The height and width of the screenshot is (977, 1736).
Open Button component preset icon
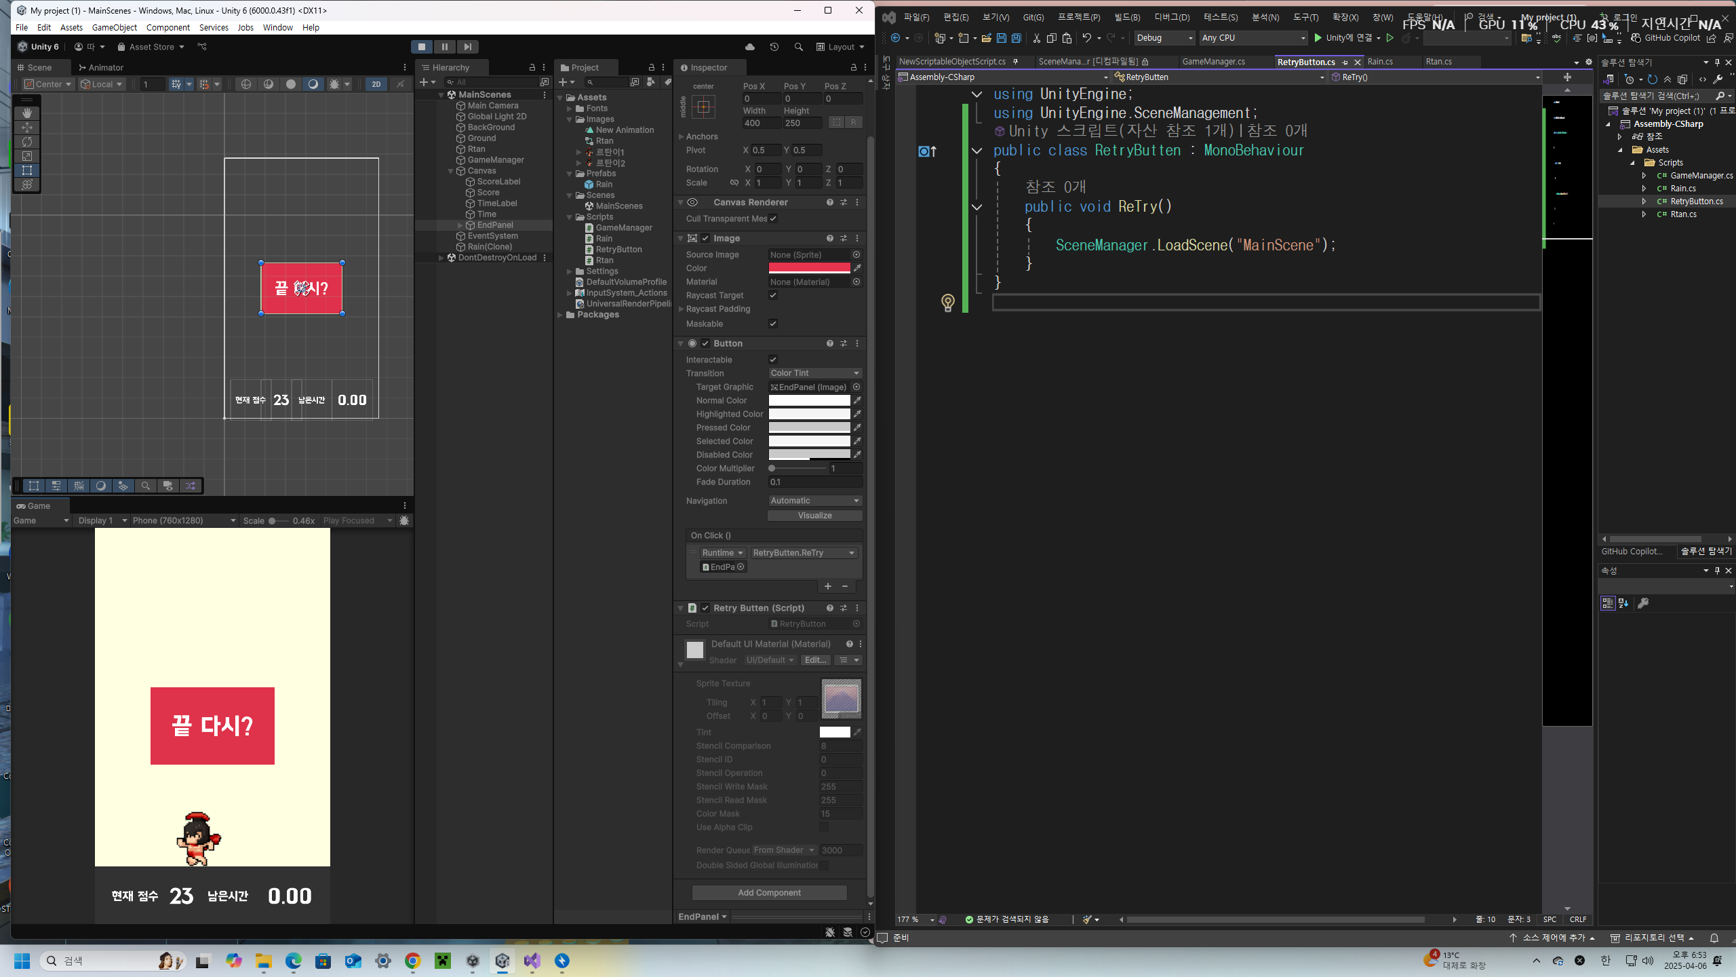844,343
